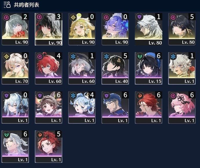Choose the black-haired Lv. 80 character with sequence 5
The width and height of the screenshot is (200, 168).
(x=182, y=29)
